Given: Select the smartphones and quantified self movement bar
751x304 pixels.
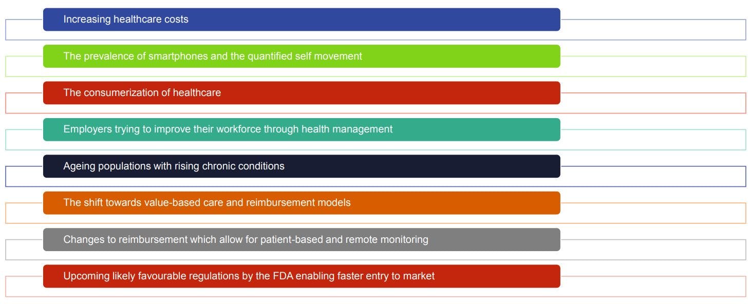Looking at the screenshot, I should [x=302, y=56].
